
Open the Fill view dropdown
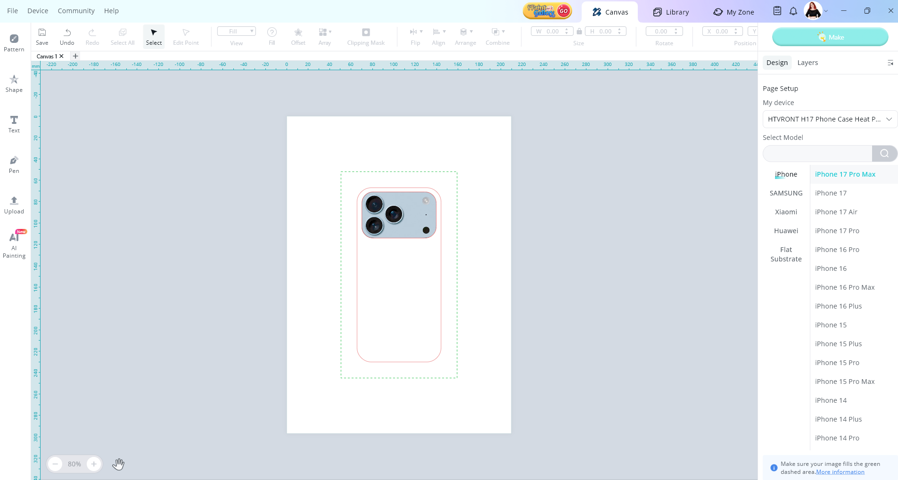(237, 32)
